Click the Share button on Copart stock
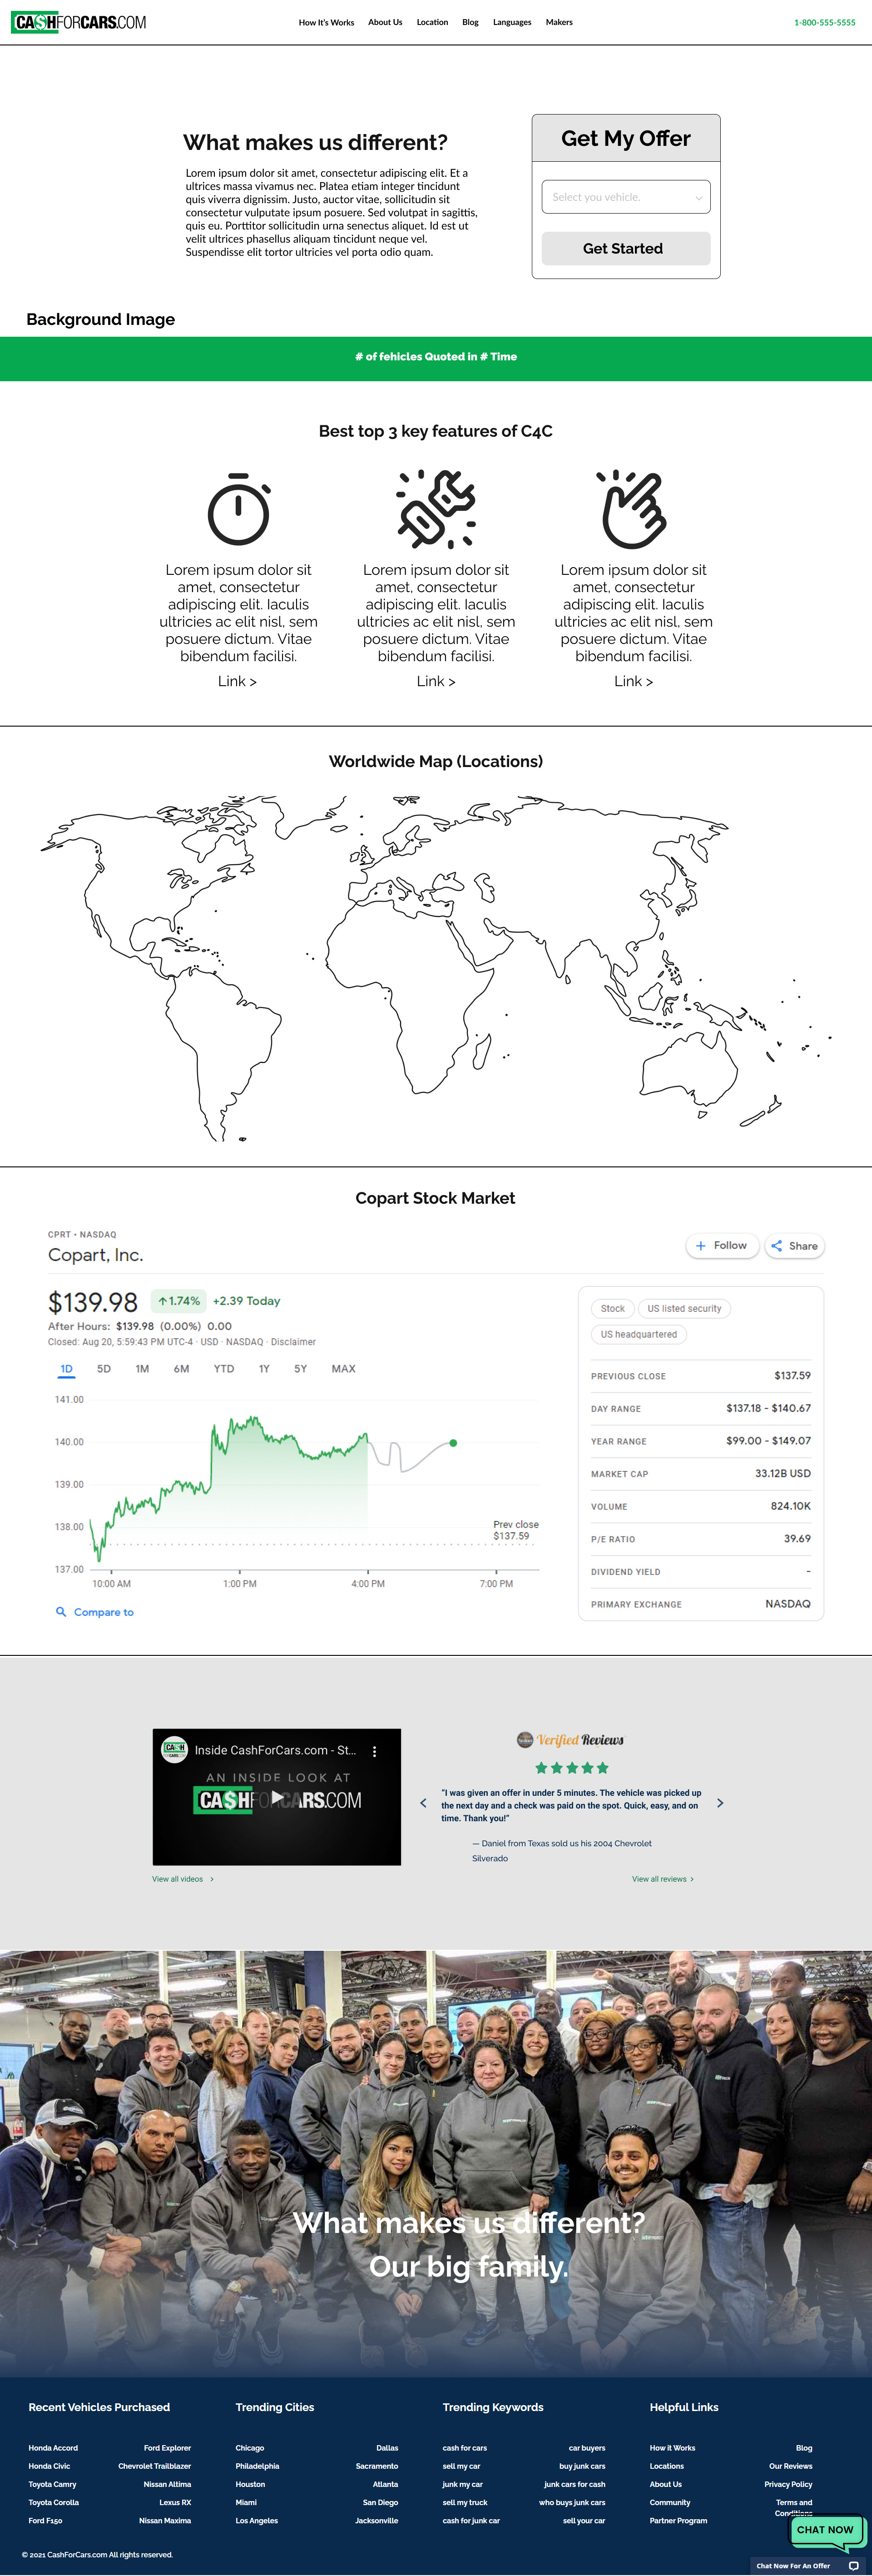Screen dimensions: 872x2576 coord(795,1246)
